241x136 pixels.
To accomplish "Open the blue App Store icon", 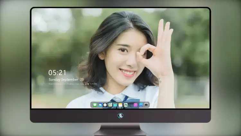I will 141,105.
